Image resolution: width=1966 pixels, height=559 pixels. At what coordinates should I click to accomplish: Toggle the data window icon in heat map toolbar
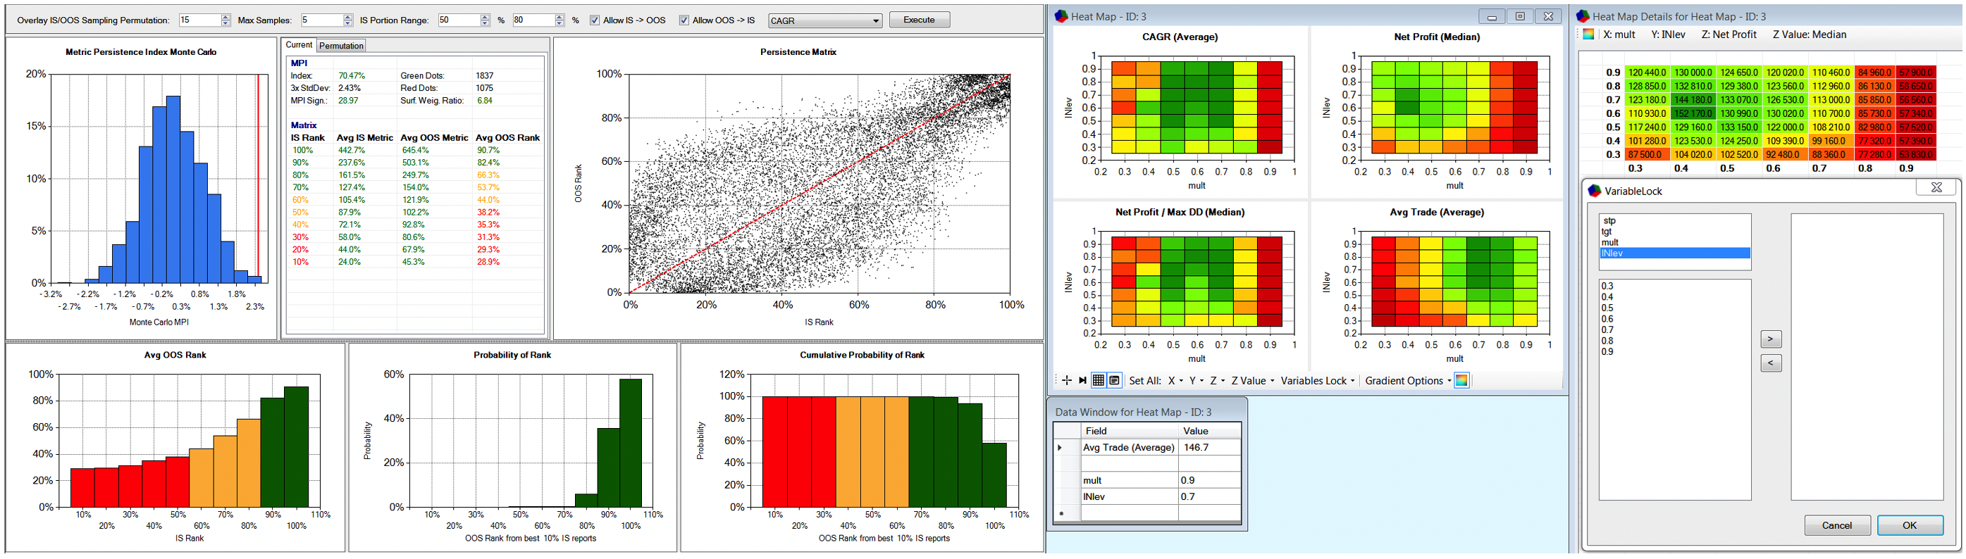[x=1114, y=381]
